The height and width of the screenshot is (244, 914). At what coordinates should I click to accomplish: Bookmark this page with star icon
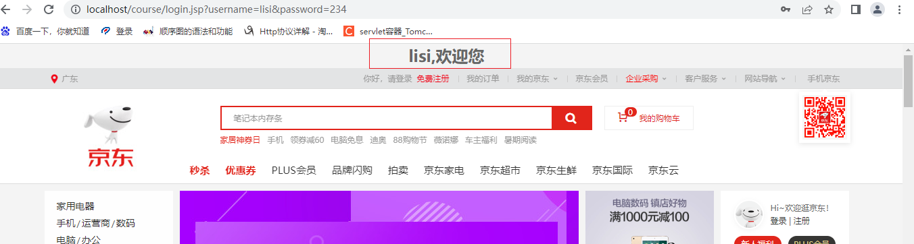click(828, 9)
